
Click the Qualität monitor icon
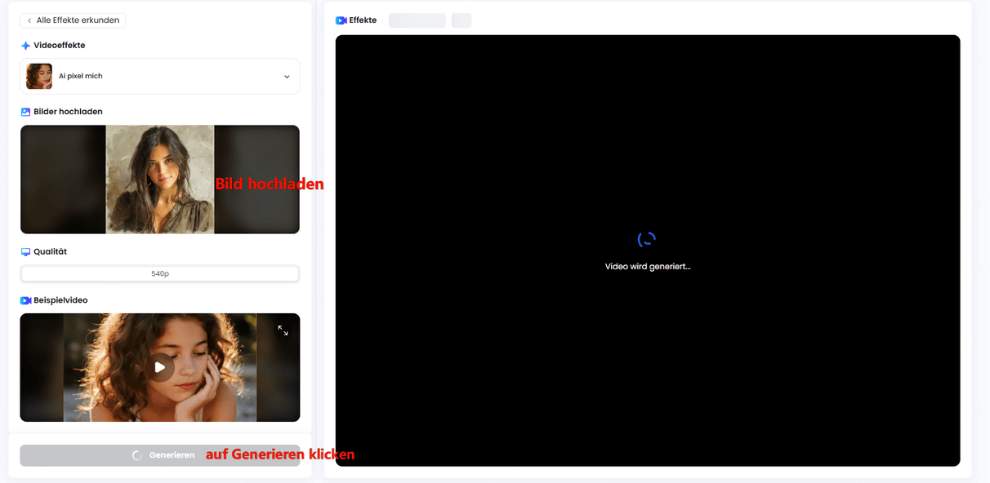[25, 252]
